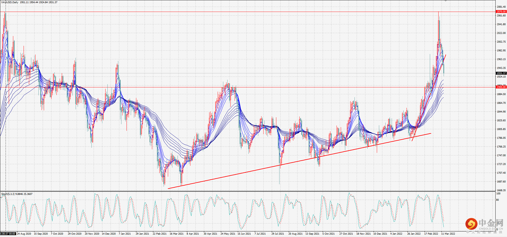Screen dimensions: 507x237
Task: Click the 1884.50 price axis value
Action: point(501,94)
